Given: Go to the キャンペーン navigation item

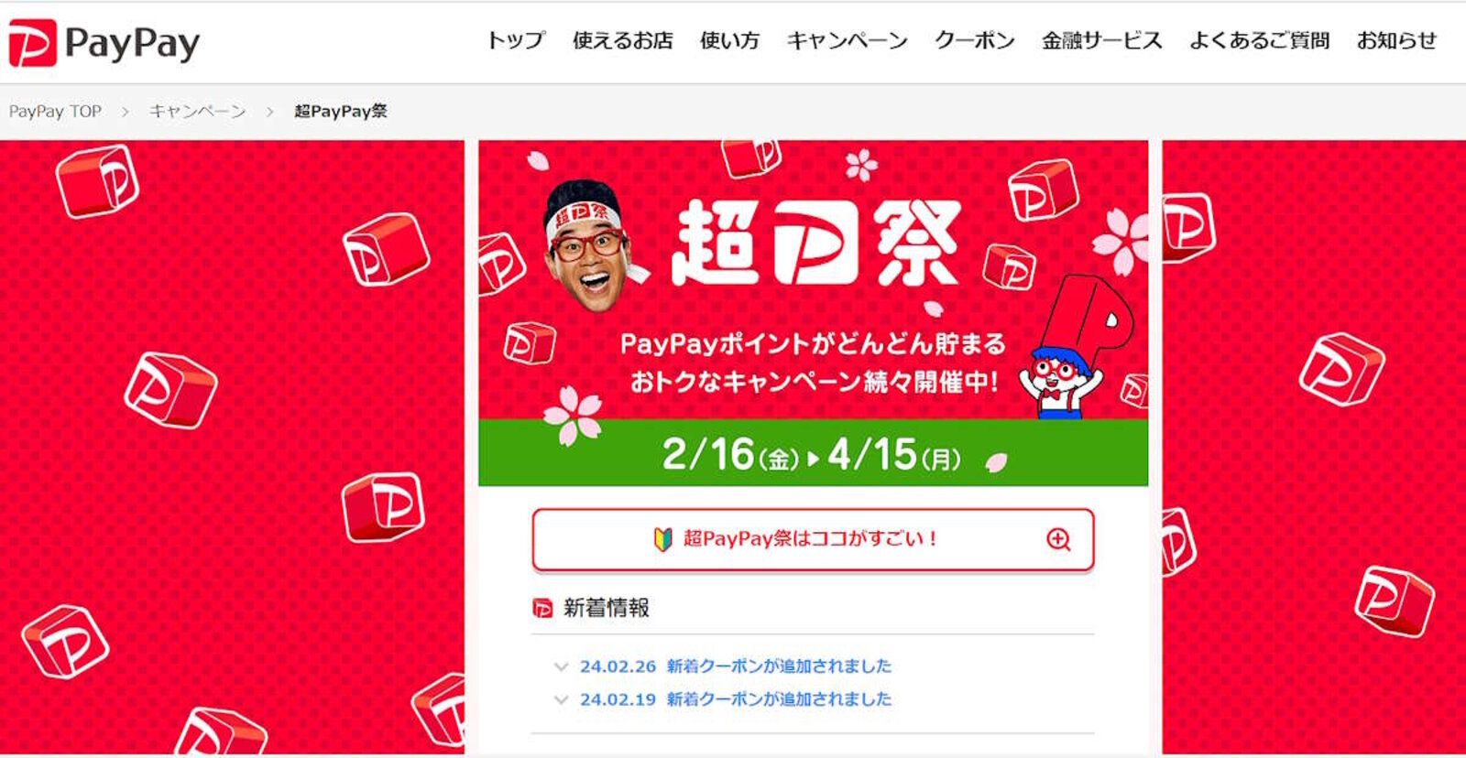Looking at the screenshot, I should point(847,40).
